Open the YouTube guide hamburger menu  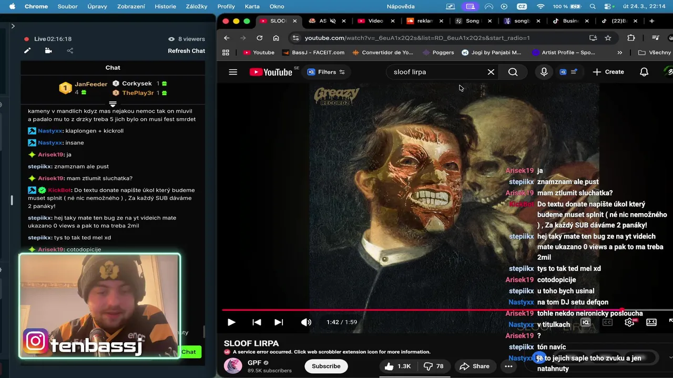(233, 72)
